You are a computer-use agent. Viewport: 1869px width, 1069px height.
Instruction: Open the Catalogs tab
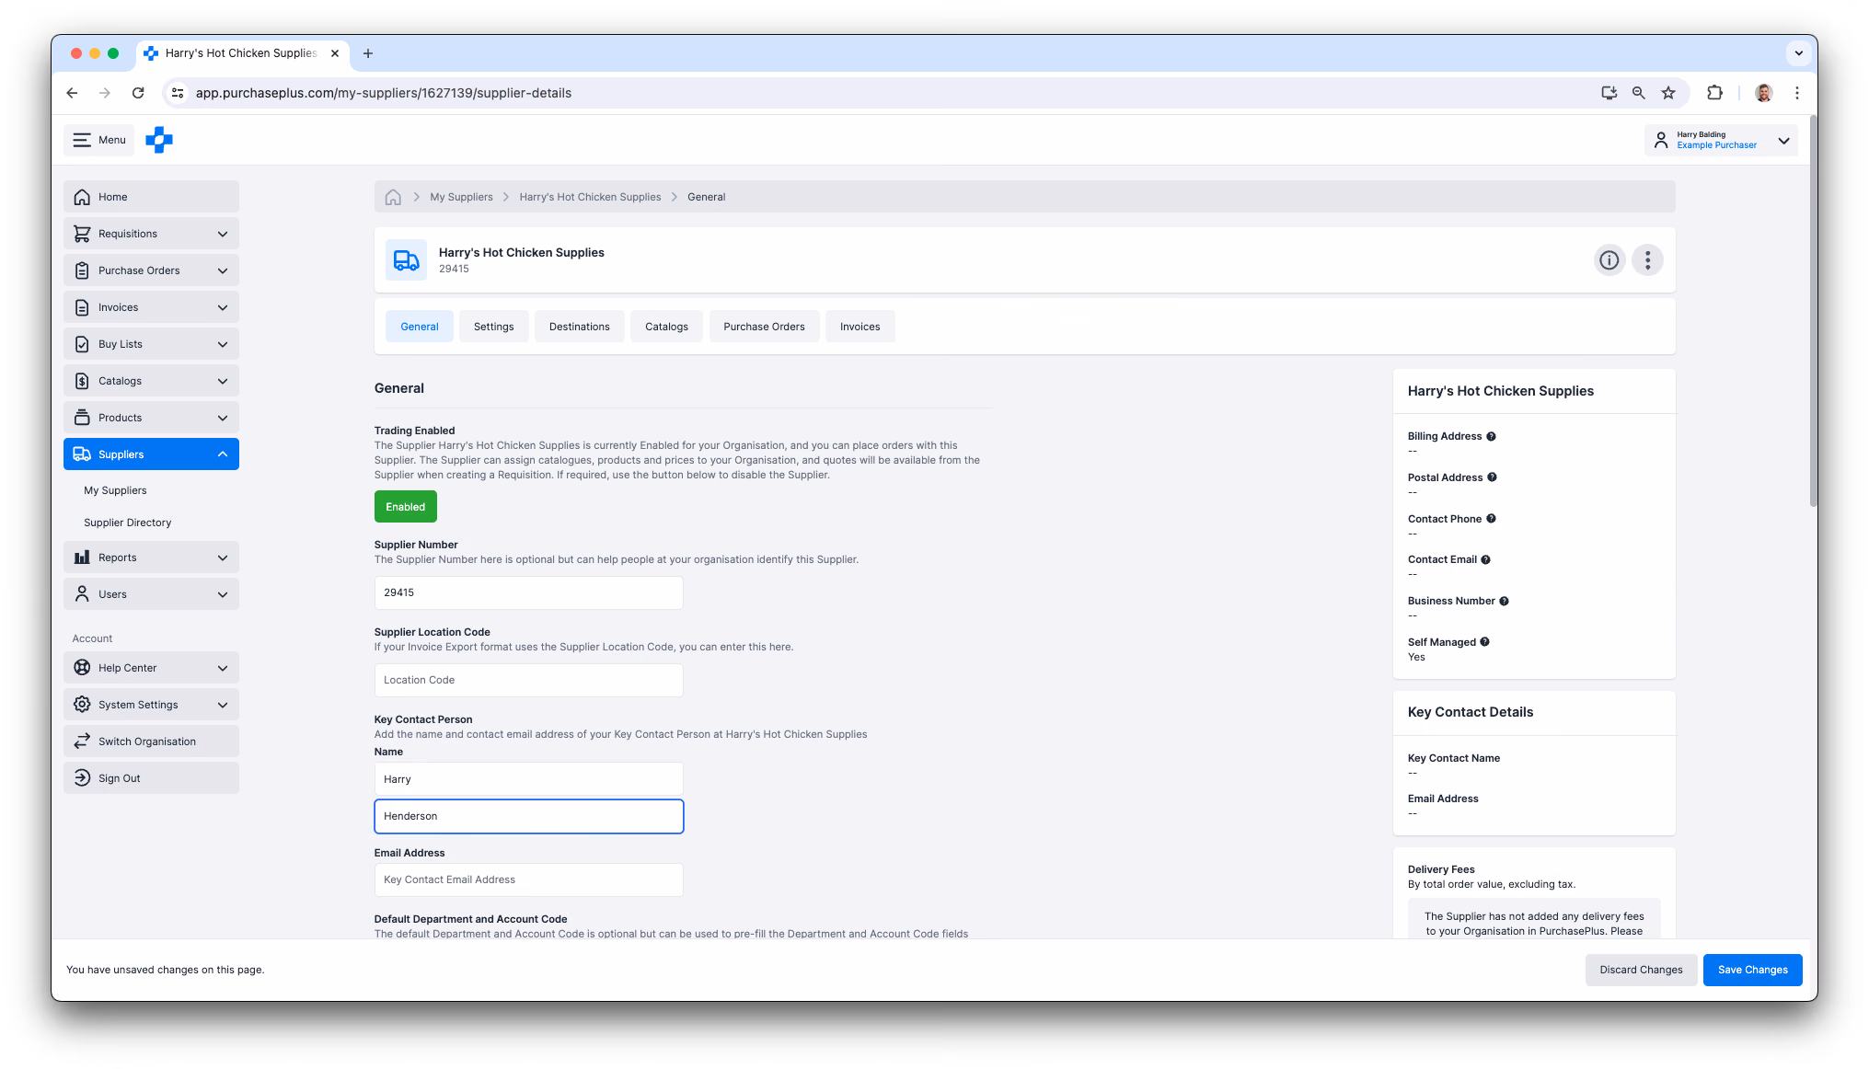667,327
